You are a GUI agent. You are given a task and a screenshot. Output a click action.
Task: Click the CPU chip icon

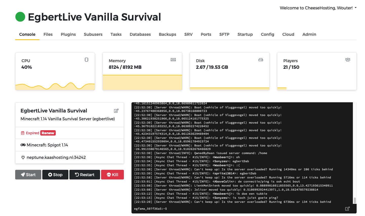tap(87, 60)
